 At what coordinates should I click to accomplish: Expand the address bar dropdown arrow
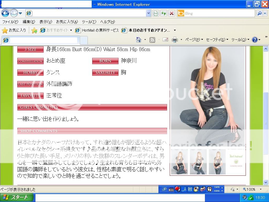click(x=148, y=13)
